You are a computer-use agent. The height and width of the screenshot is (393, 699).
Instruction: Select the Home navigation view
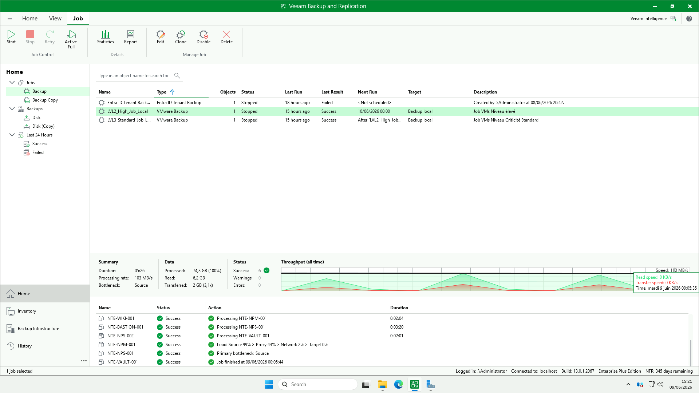(x=45, y=294)
